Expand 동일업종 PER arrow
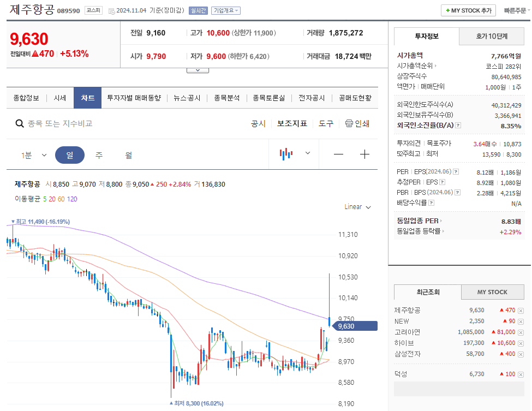This screenshot has width=532, height=411. [x=441, y=221]
